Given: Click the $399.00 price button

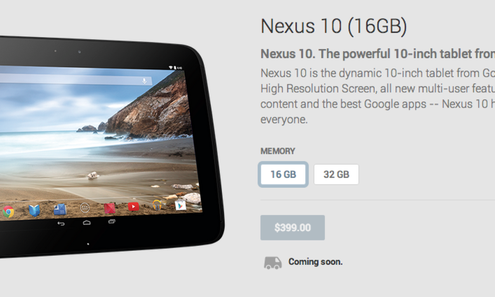Looking at the screenshot, I should point(292,228).
